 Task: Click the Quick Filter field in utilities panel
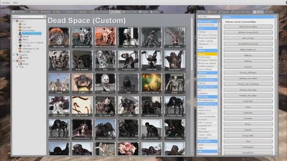(209, 17)
